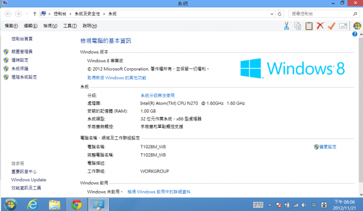
Task: Go up one level with up arrow
Action: (x=35, y=14)
